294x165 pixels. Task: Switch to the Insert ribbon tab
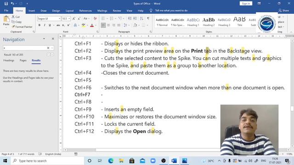32,11
